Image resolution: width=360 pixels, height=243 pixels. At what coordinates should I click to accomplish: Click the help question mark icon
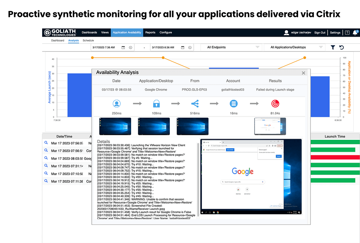[x=347, y=32]
